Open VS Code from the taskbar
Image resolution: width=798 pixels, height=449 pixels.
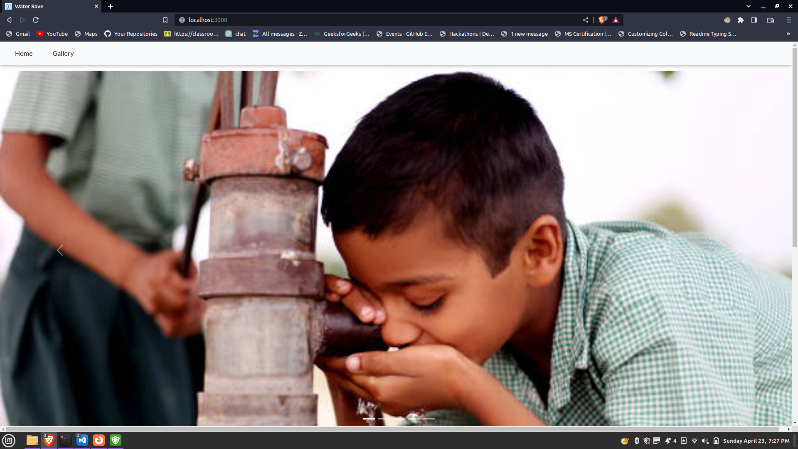pos(82,440)
